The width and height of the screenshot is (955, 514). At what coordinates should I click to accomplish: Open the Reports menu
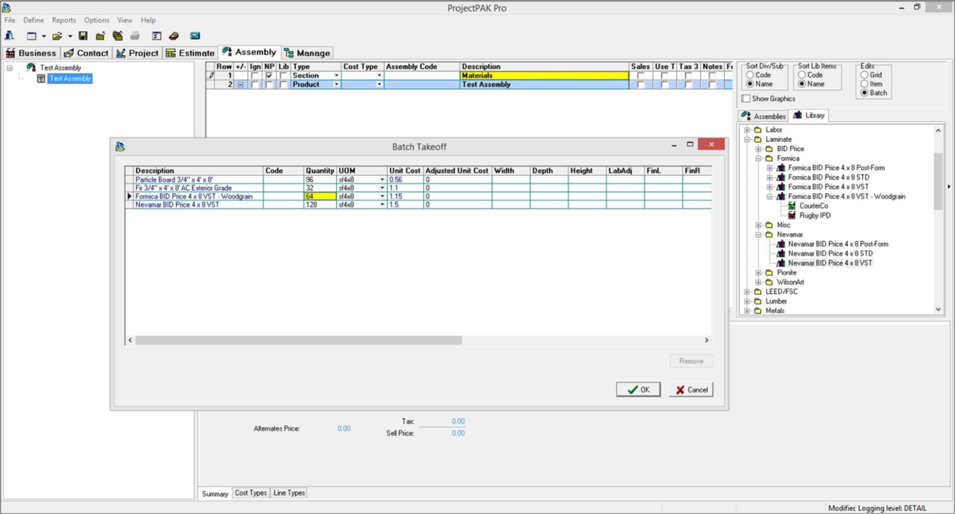click(63, 20)
